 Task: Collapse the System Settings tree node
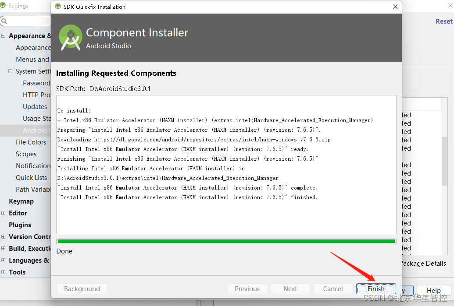(x=11, y=71)
